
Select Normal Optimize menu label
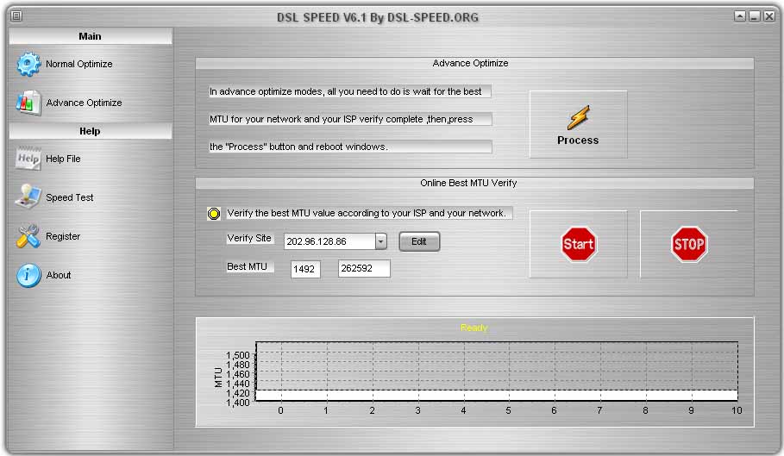pos(79,64)
